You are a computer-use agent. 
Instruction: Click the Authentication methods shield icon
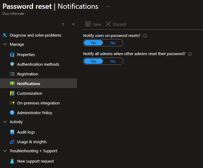pos(12,64)
